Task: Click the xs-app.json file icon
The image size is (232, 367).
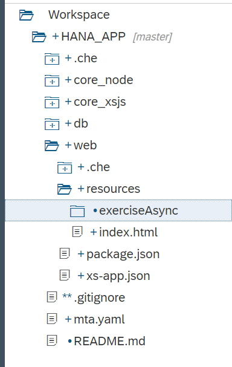Action: click(65, 276)
